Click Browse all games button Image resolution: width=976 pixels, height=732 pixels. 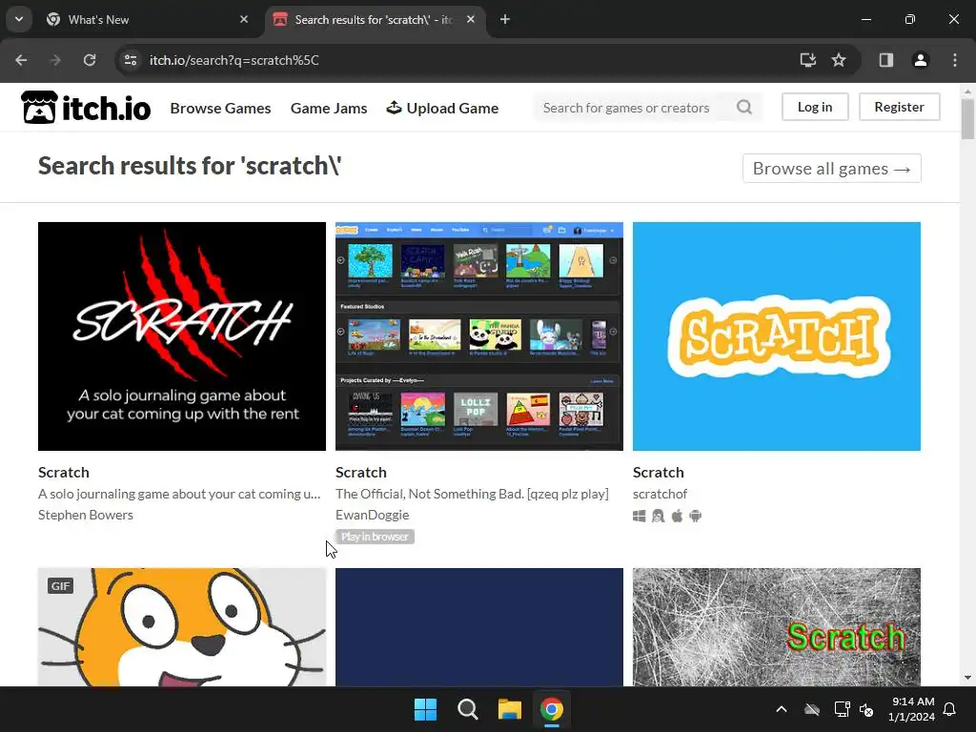tap(831, 168)
